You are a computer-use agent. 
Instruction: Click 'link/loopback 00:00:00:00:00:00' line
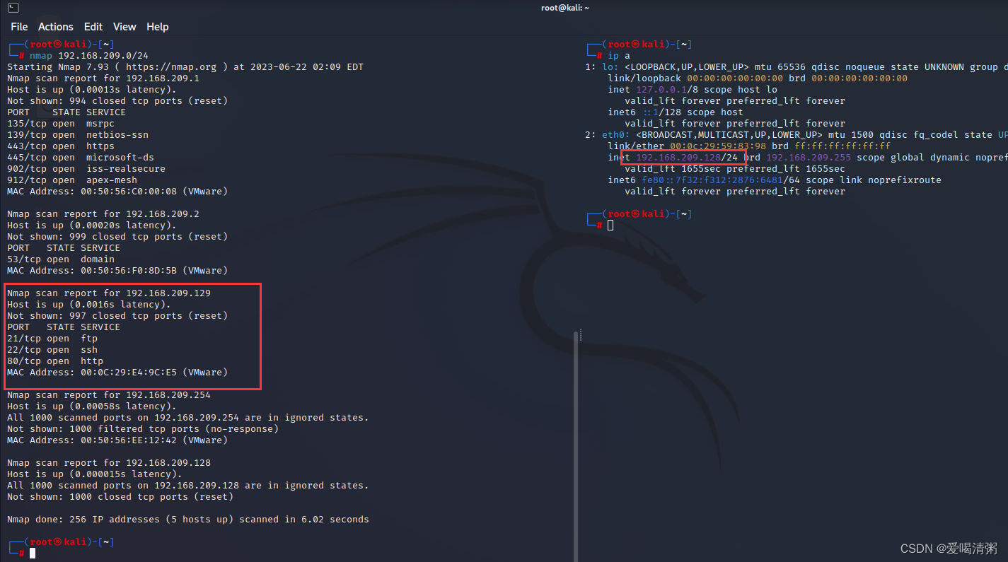(758, 78)
